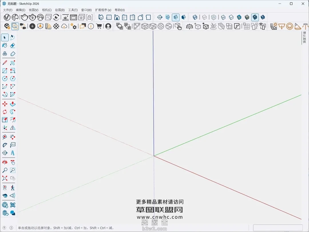This screenshot has height=232, width=309.
Task: Activate the Orbit camera tool
Action: [x=5, y=162]
